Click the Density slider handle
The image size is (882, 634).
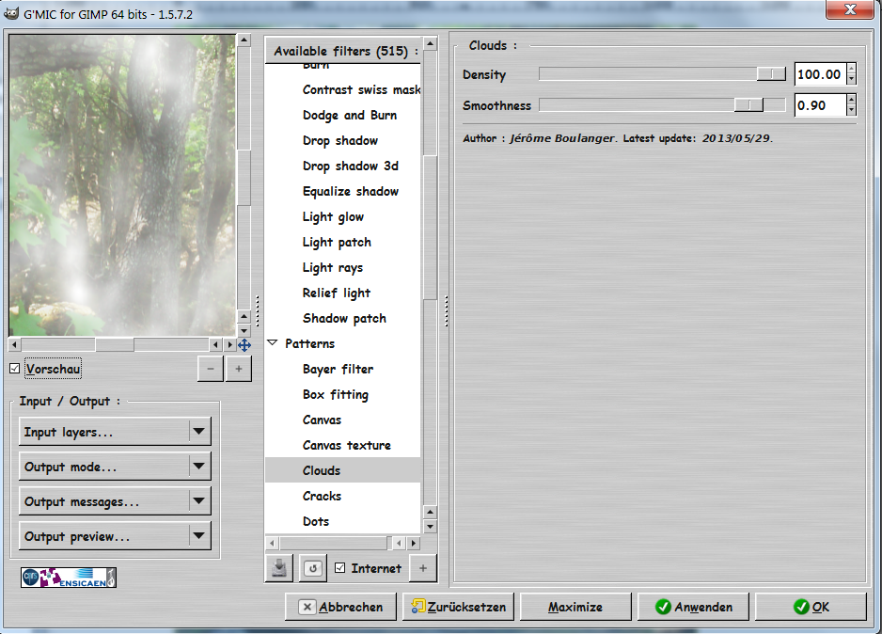pyautogui.click(x=771, y=73)
